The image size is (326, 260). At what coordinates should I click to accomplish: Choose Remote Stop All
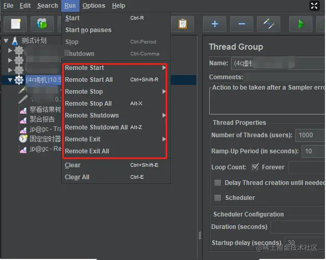point(115,104)
